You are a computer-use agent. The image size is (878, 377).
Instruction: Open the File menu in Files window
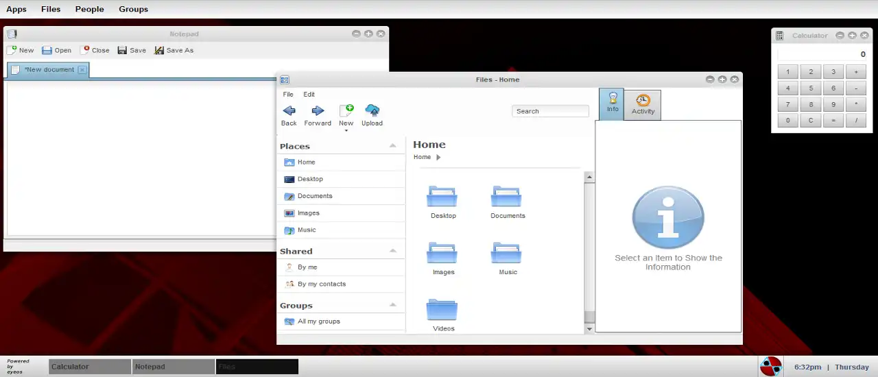pos(288,95)
